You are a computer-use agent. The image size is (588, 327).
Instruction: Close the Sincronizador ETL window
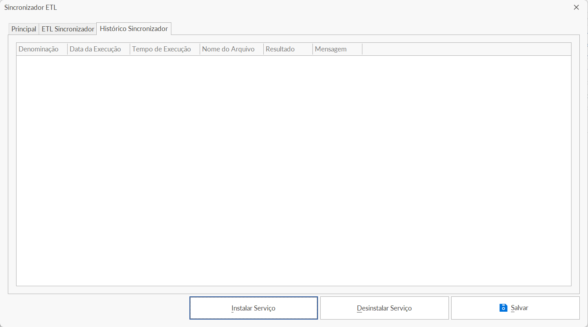pos(576,7)
